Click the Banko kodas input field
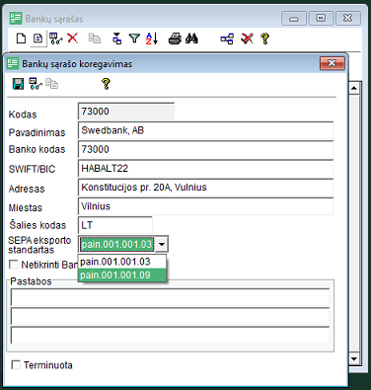Screen dimensions: 371x390 (205, 149)
